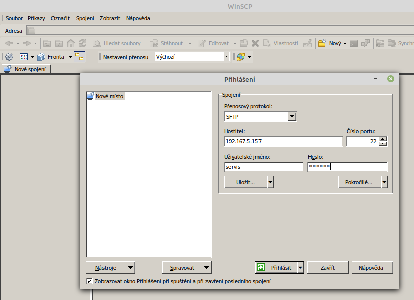The image size is (414, 300).
Task: Click the view layout icon beside the gear
Action: tap(23, 57)
